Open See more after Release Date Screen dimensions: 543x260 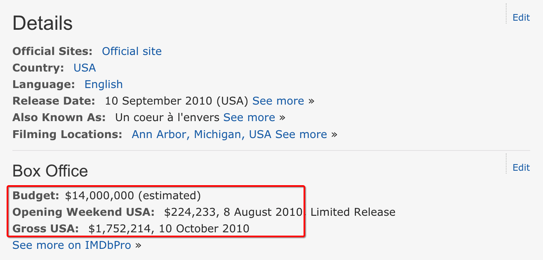pos(278,101)
